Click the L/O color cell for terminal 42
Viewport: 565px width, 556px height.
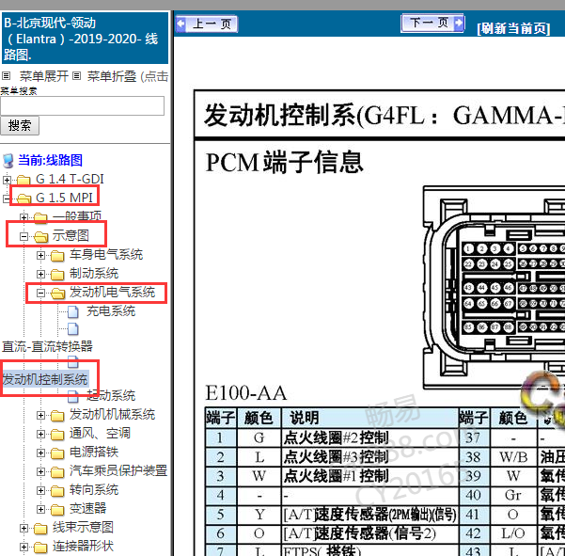click(513, 533)
